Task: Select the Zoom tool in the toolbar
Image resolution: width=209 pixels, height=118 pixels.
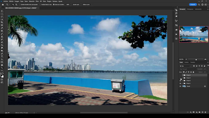Action: point(2,68)
